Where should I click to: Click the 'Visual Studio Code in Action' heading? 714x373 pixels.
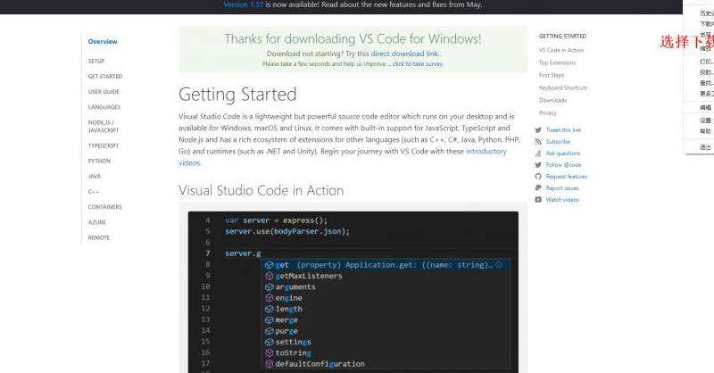click(262, 190)
